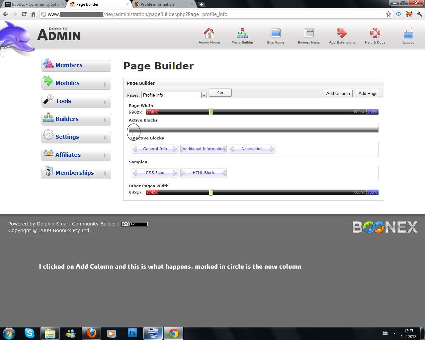Click the General Info inactive block
Screen dimensions: 425x340
tap(155, 149)
